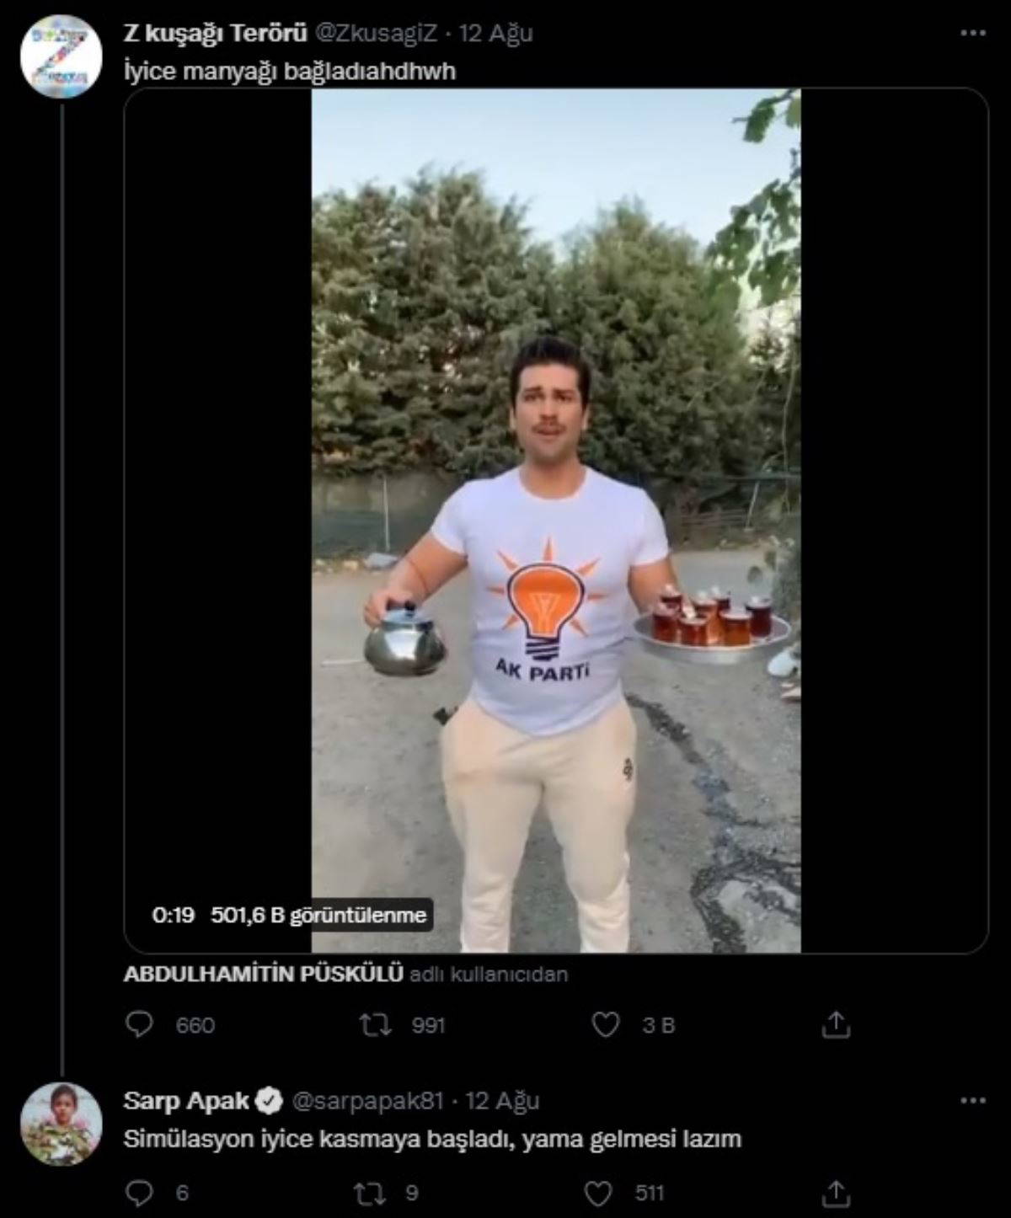
Task: Click the Sarp Apak display name
Action: 187,1100
